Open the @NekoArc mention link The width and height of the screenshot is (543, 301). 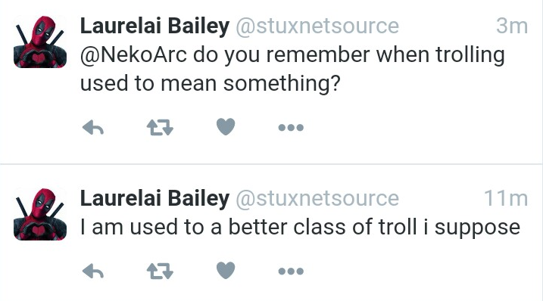click(x=133, y=54)
